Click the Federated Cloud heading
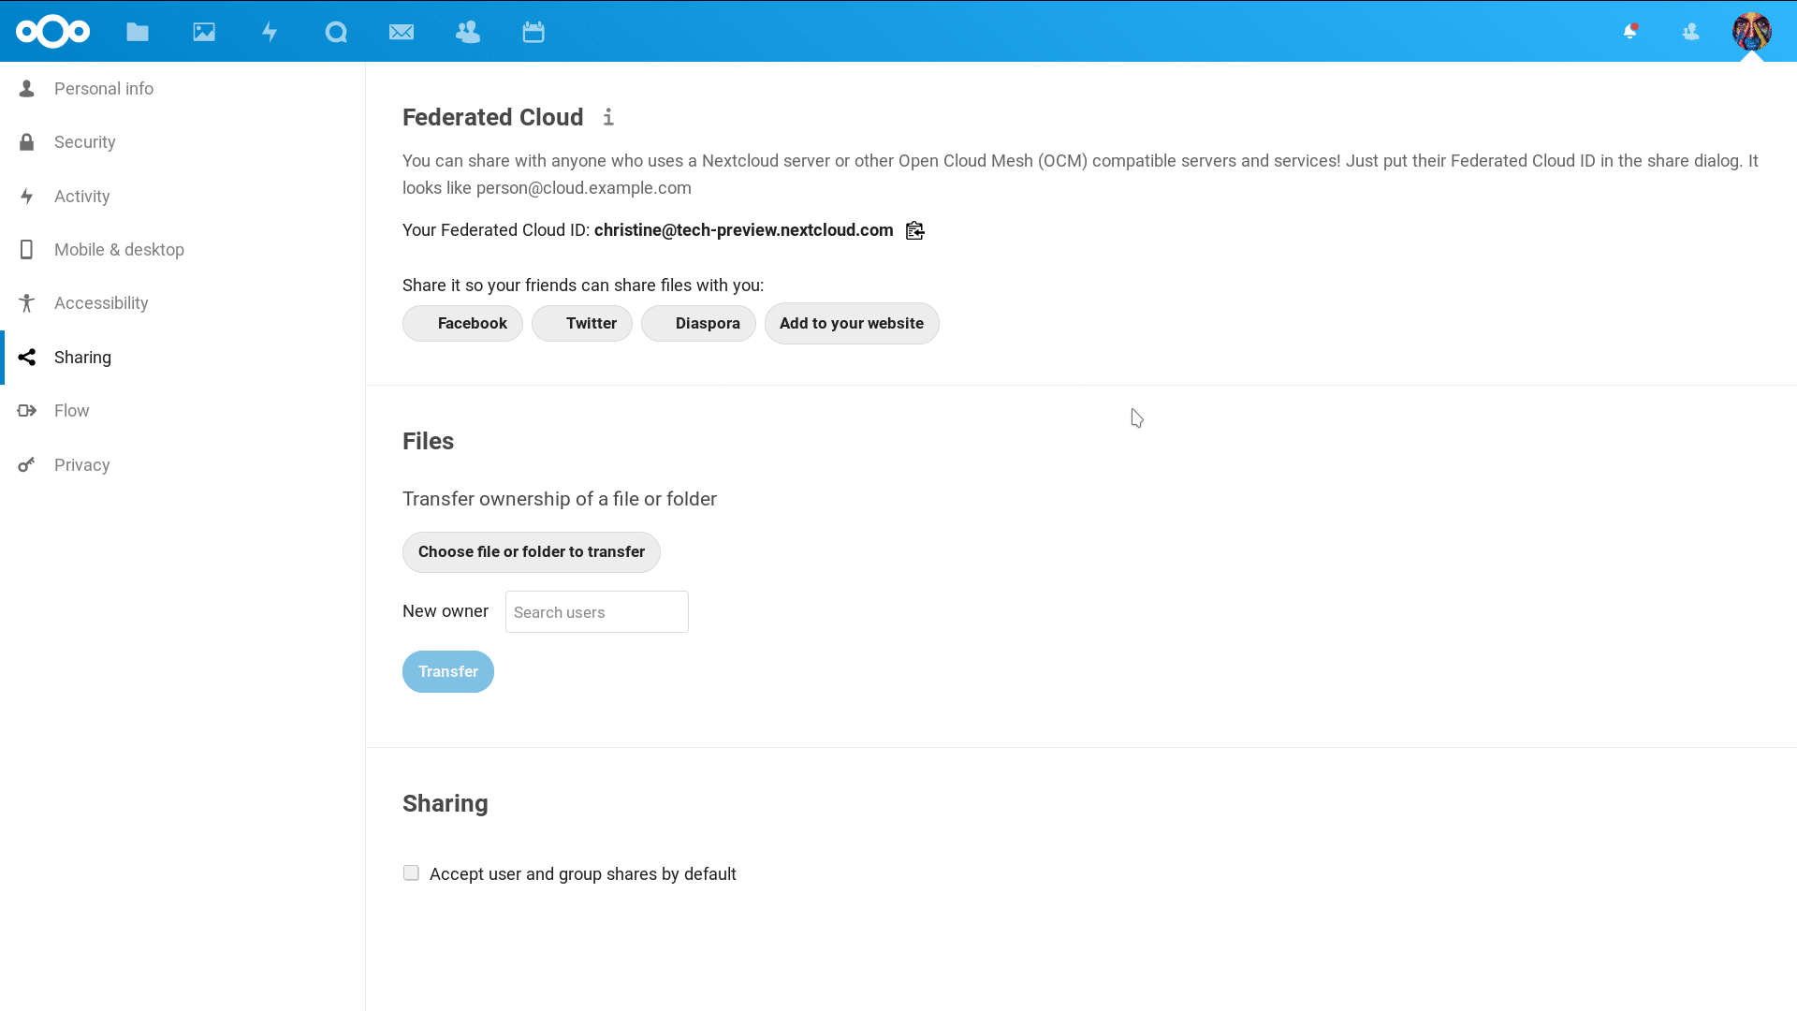 pos(493,117)
